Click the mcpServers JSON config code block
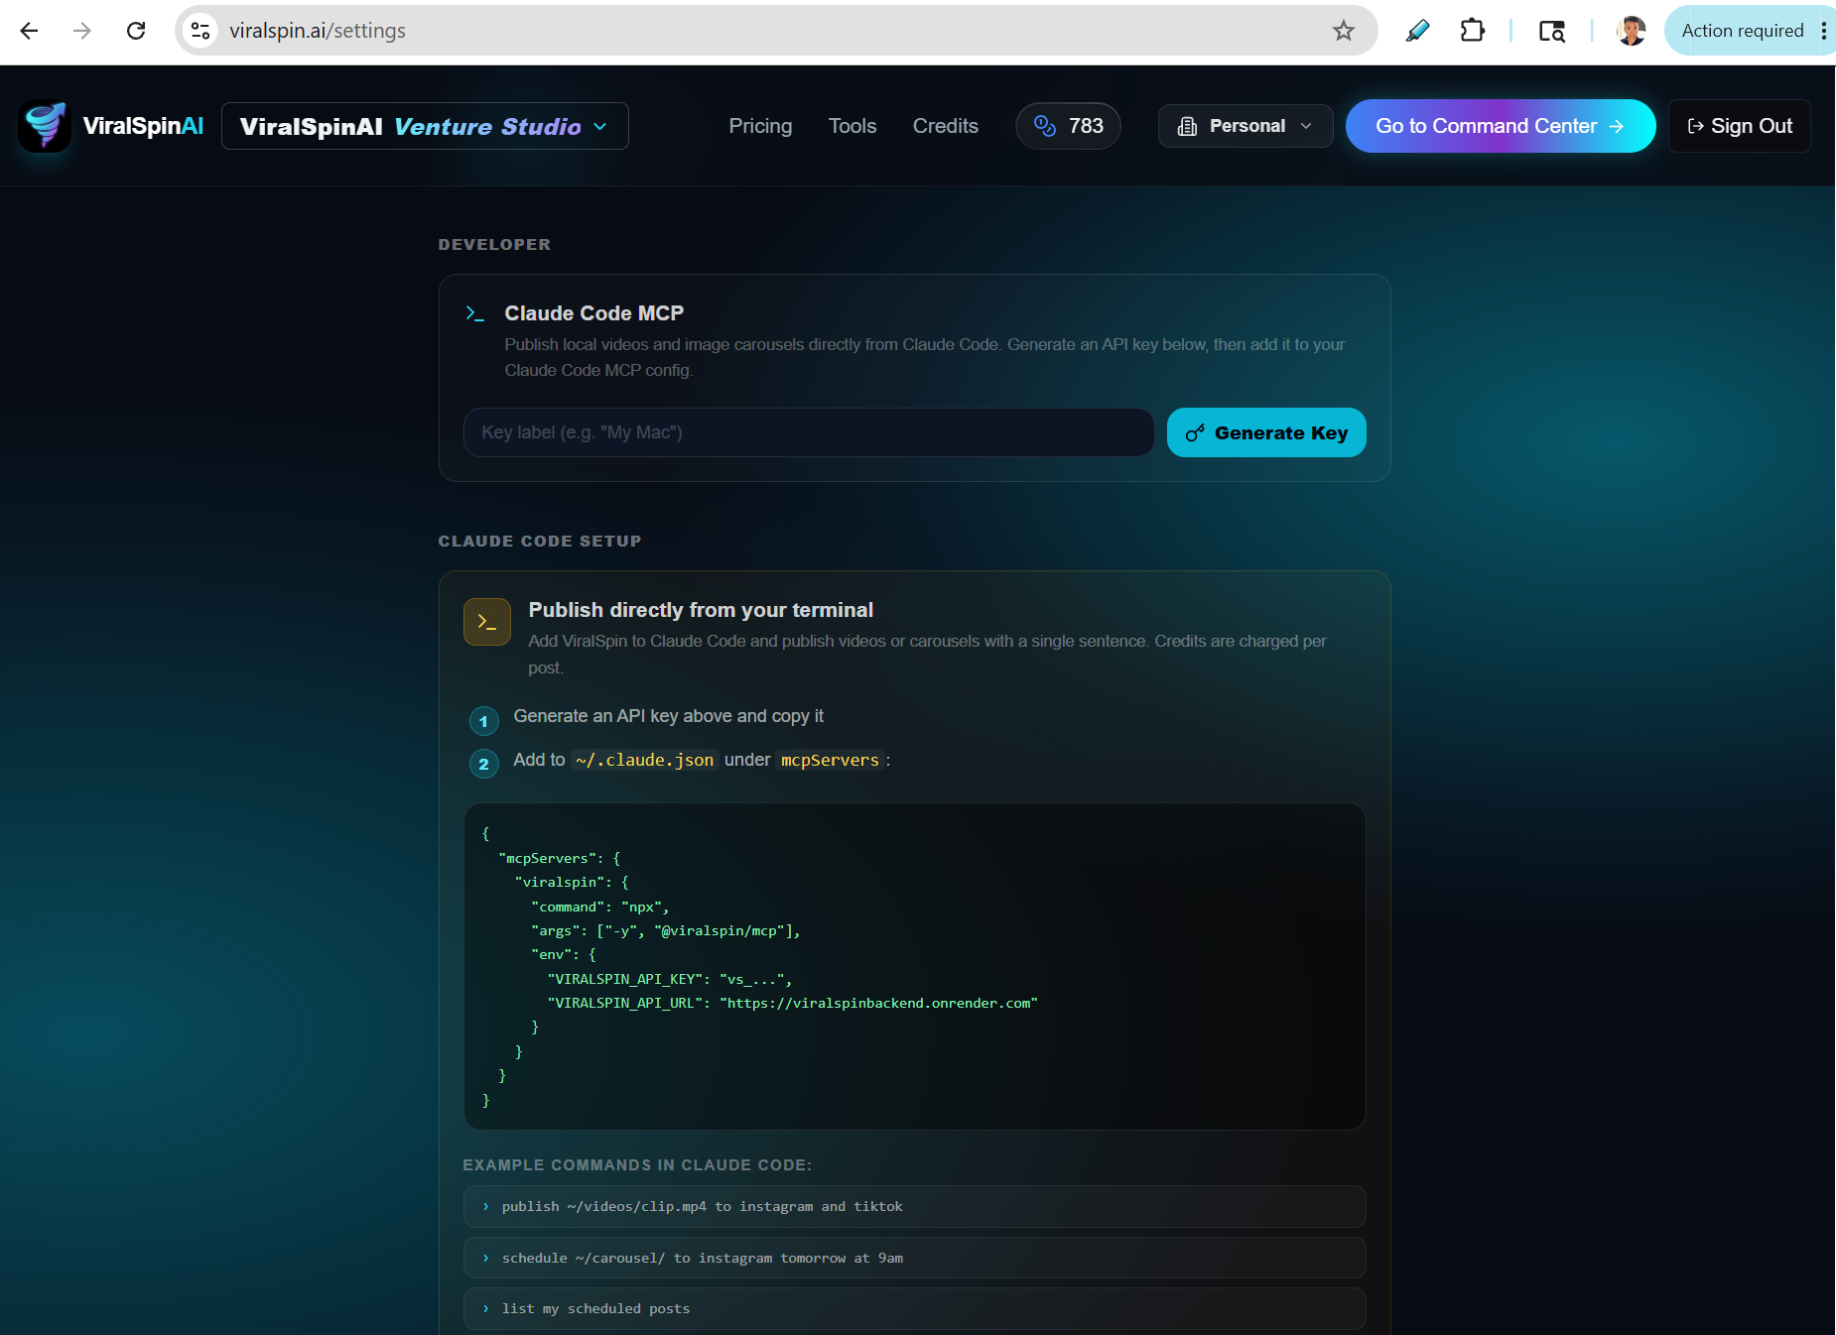 914,966
